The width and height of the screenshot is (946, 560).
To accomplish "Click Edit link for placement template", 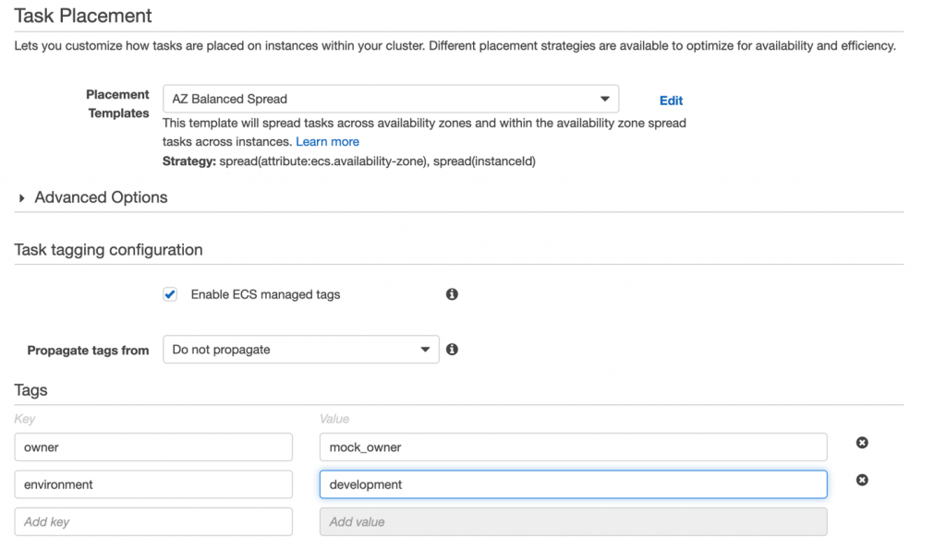I will pyautogui.click(x=671, y=101).
